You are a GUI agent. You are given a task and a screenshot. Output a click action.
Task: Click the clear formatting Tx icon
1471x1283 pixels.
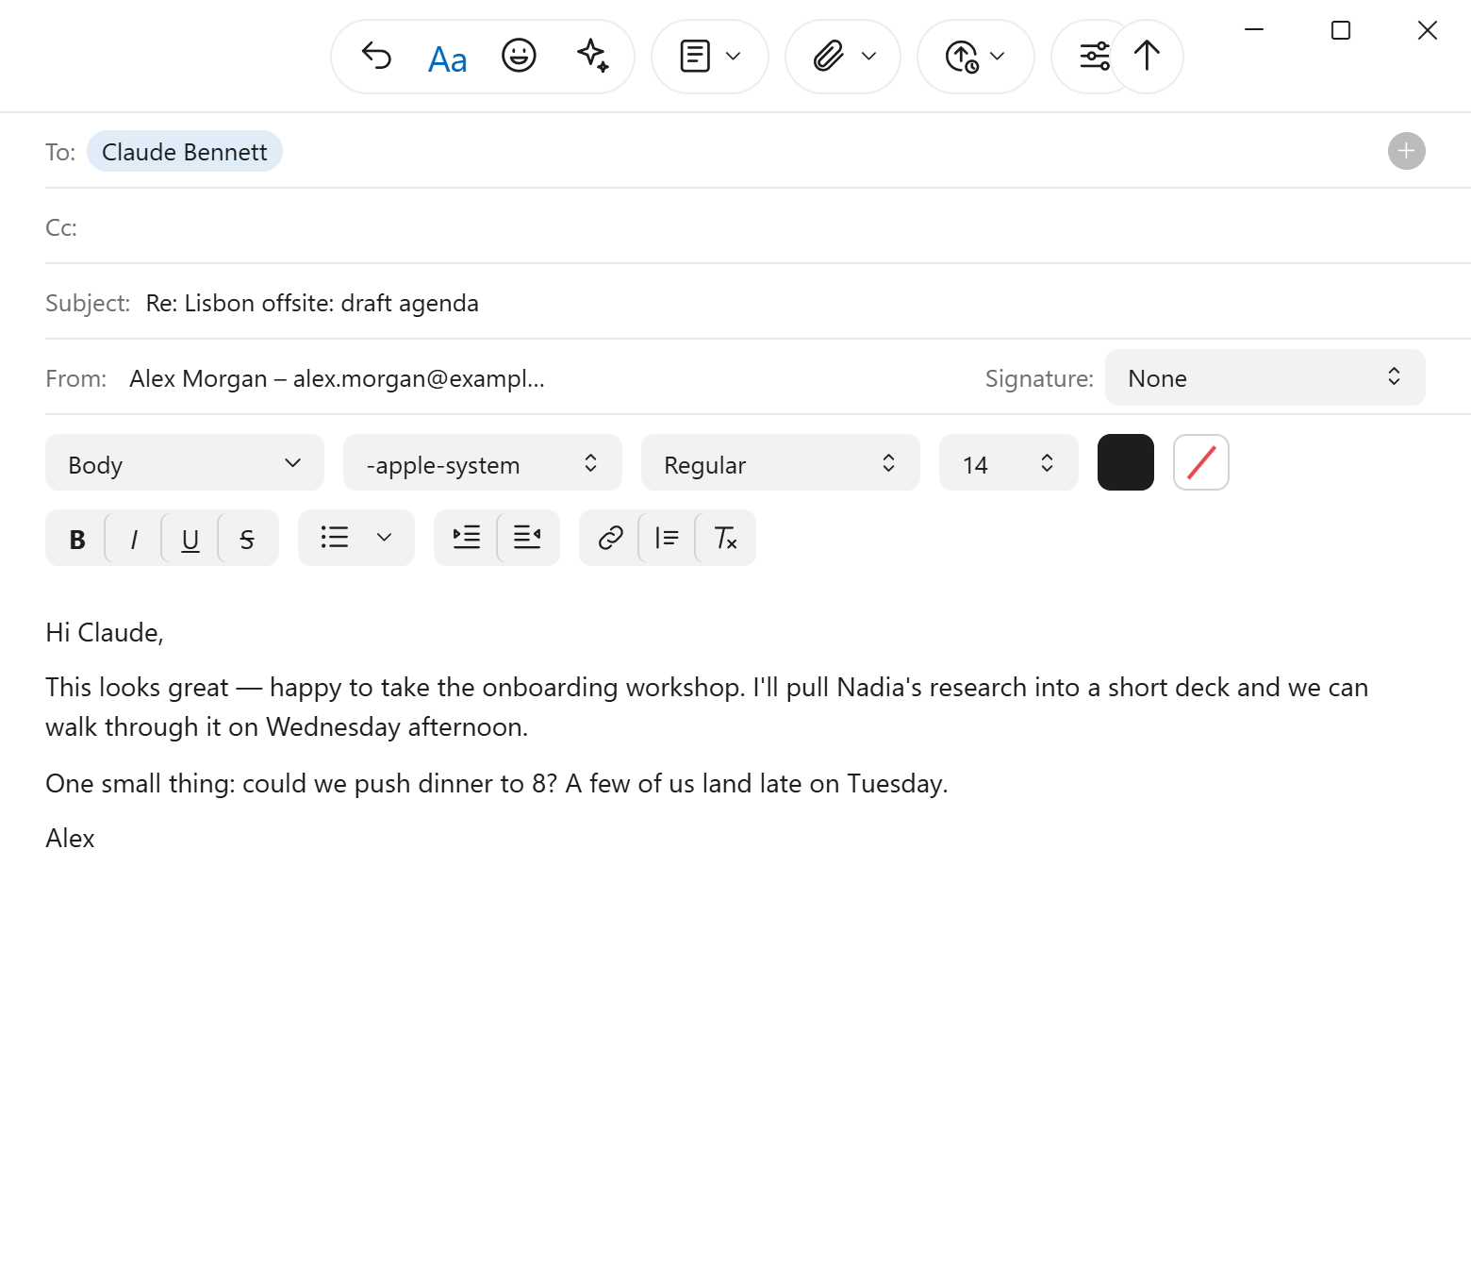[725, 538]
